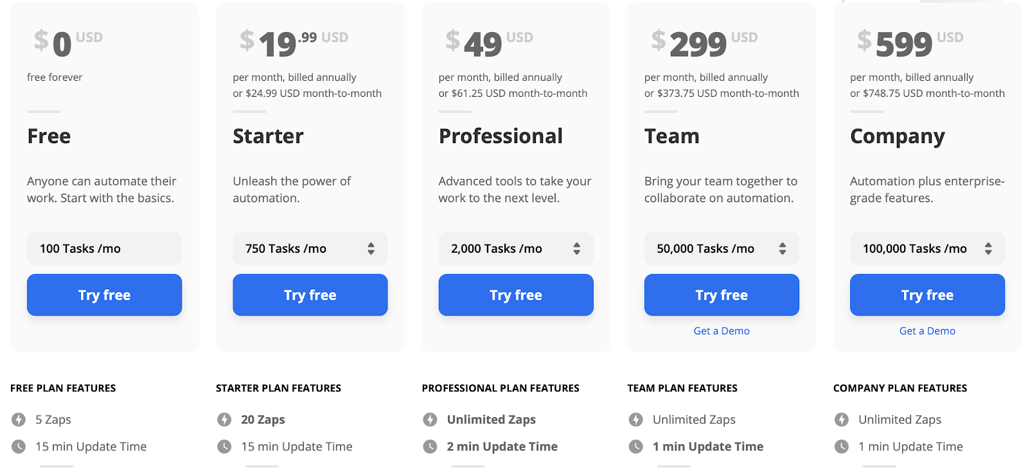Click Try free on the Starter plan
The image size is (1028, 471).
[310, 295]
